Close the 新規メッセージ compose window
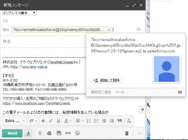188x140 pixels. (x=141, y=5)
